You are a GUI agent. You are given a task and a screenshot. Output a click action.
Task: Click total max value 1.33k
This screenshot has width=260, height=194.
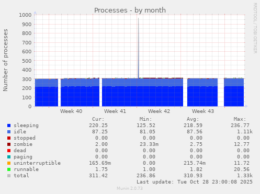pos(245,176)
